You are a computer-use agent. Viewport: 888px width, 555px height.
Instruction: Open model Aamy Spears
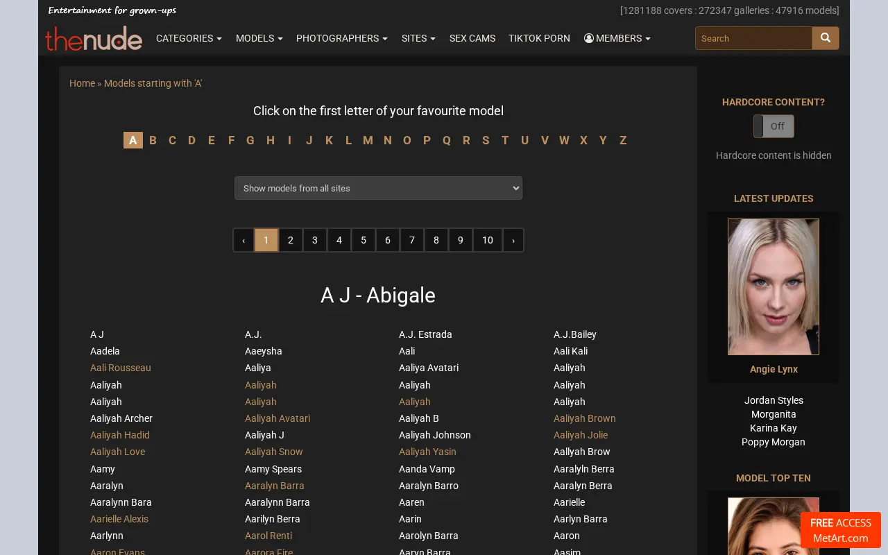[x=273, y=469]
